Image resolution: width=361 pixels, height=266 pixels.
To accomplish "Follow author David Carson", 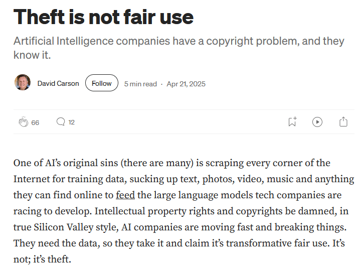I will tap(102, 83).
